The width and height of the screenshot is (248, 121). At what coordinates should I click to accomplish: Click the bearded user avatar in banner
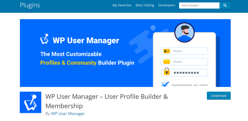tap(184, 32)
